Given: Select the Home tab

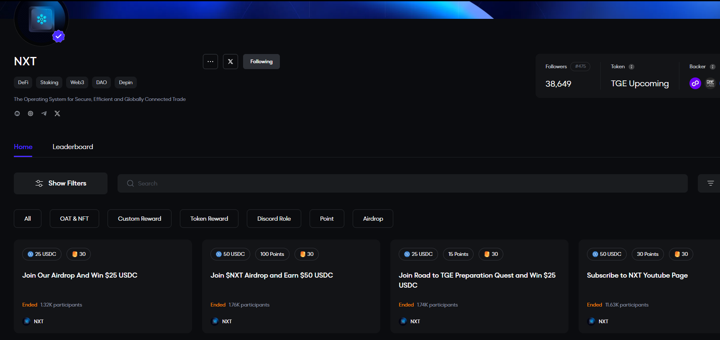Looking at the screenshot, I should (x=23, y=147).
